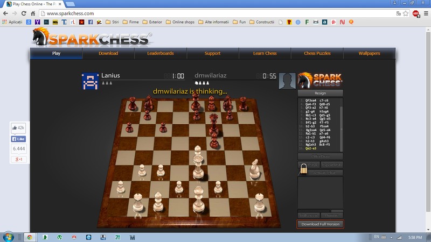431x242 pixels.
Task: Open the Știri bookmarks folder
Action: (112, 22)
